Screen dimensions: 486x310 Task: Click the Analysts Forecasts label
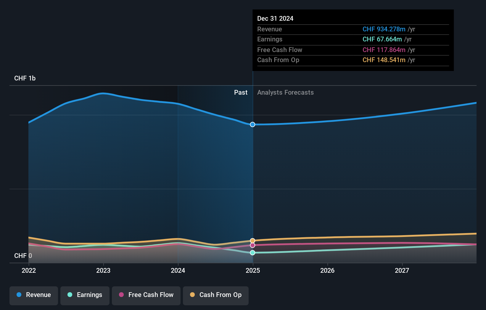[285, 92]
